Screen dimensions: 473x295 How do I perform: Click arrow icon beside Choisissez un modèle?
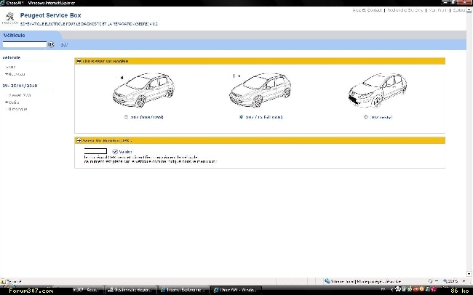79,61
